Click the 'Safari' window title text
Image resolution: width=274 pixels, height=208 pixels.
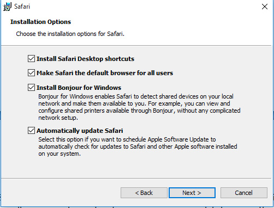click(x=22, y=7)
